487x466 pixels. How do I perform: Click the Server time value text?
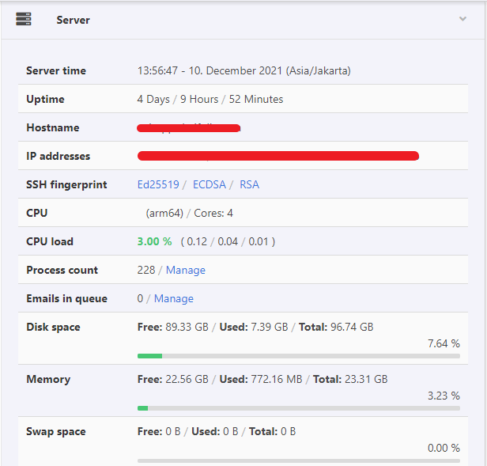[x=243, y=70]
